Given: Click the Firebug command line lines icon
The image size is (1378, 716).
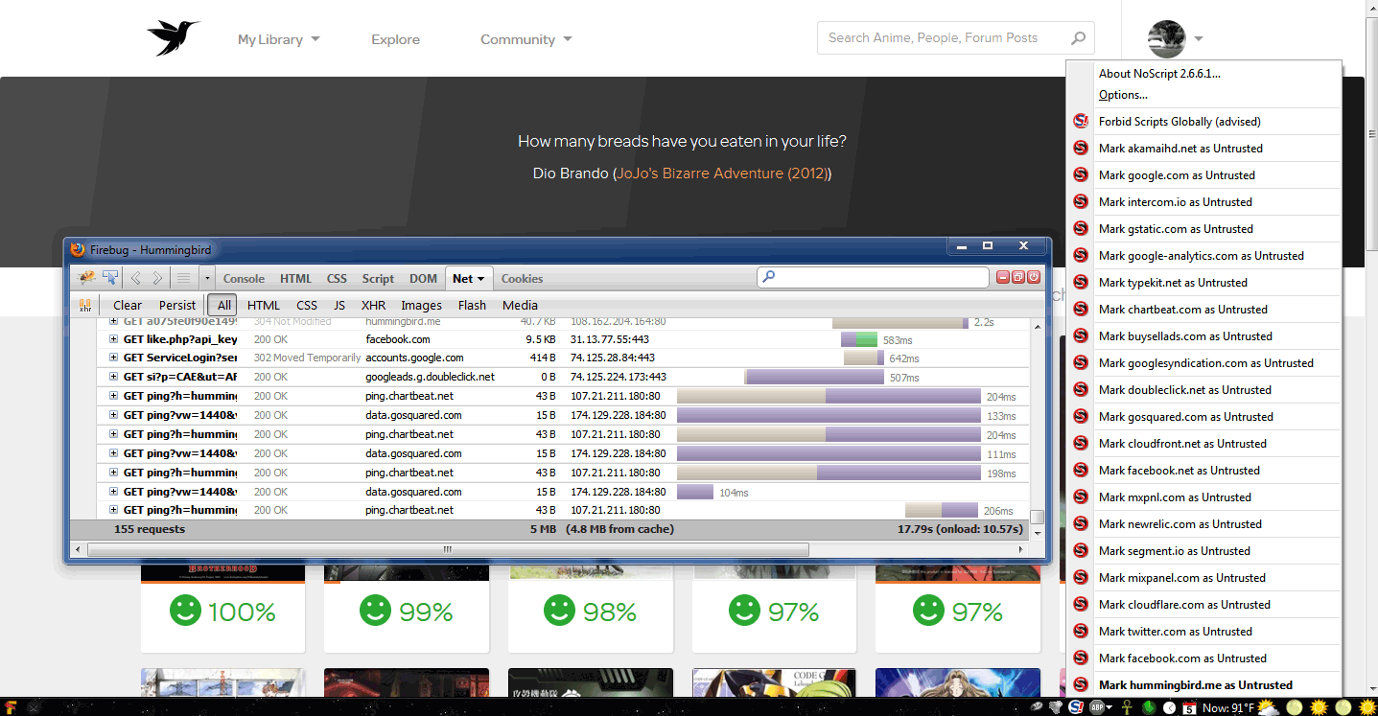Looking at the screenshot, I should point(183,278).
